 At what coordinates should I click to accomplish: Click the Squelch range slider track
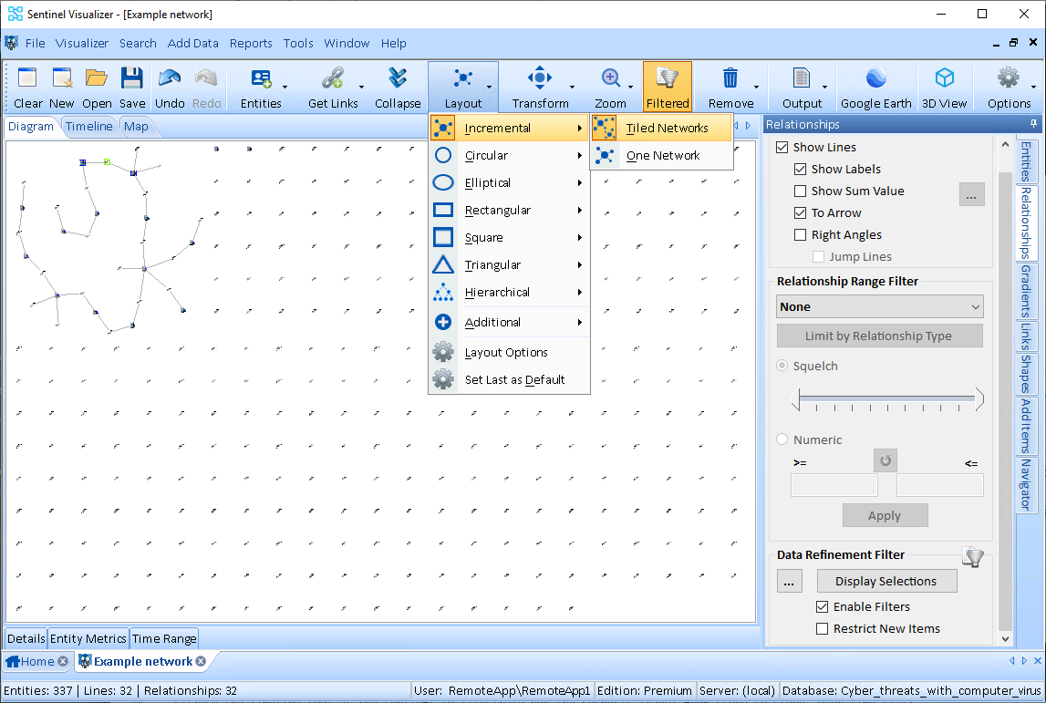pyautogui.click(x=887, y=398)
